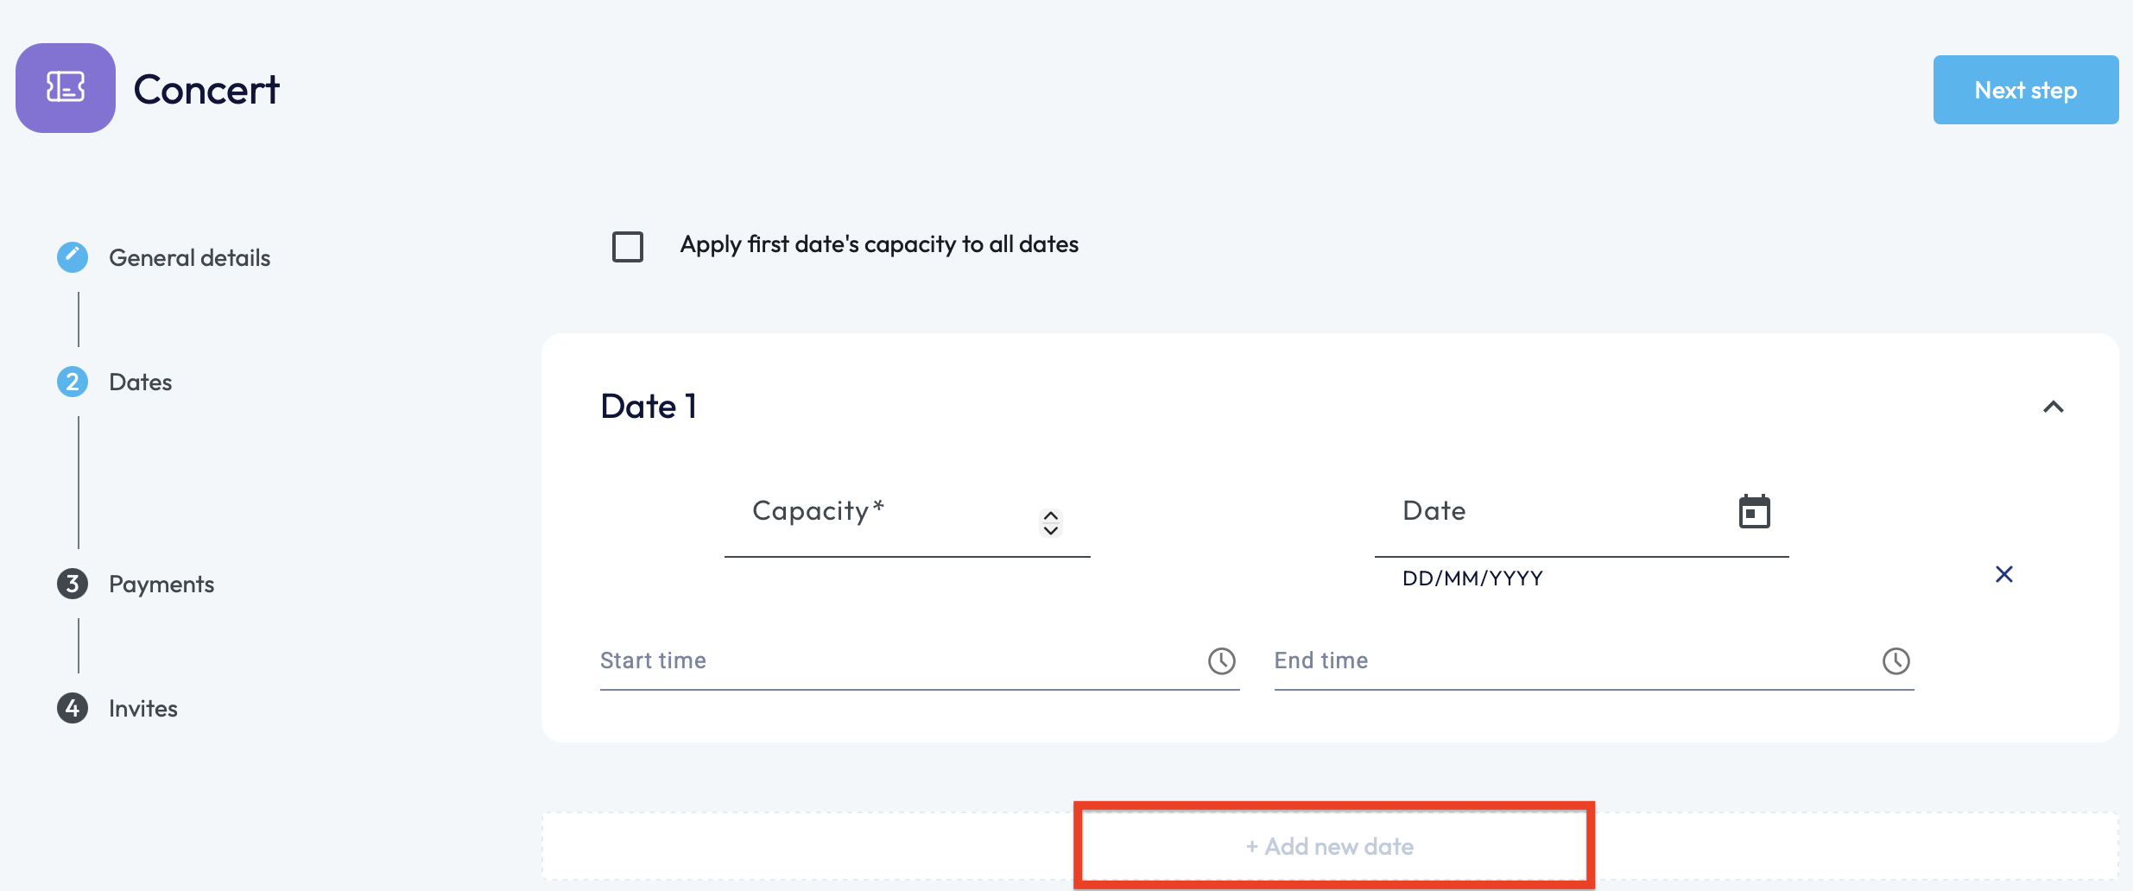Click the End time clock icon
Screen dimensions: 2133x891
pos(1896,661)
